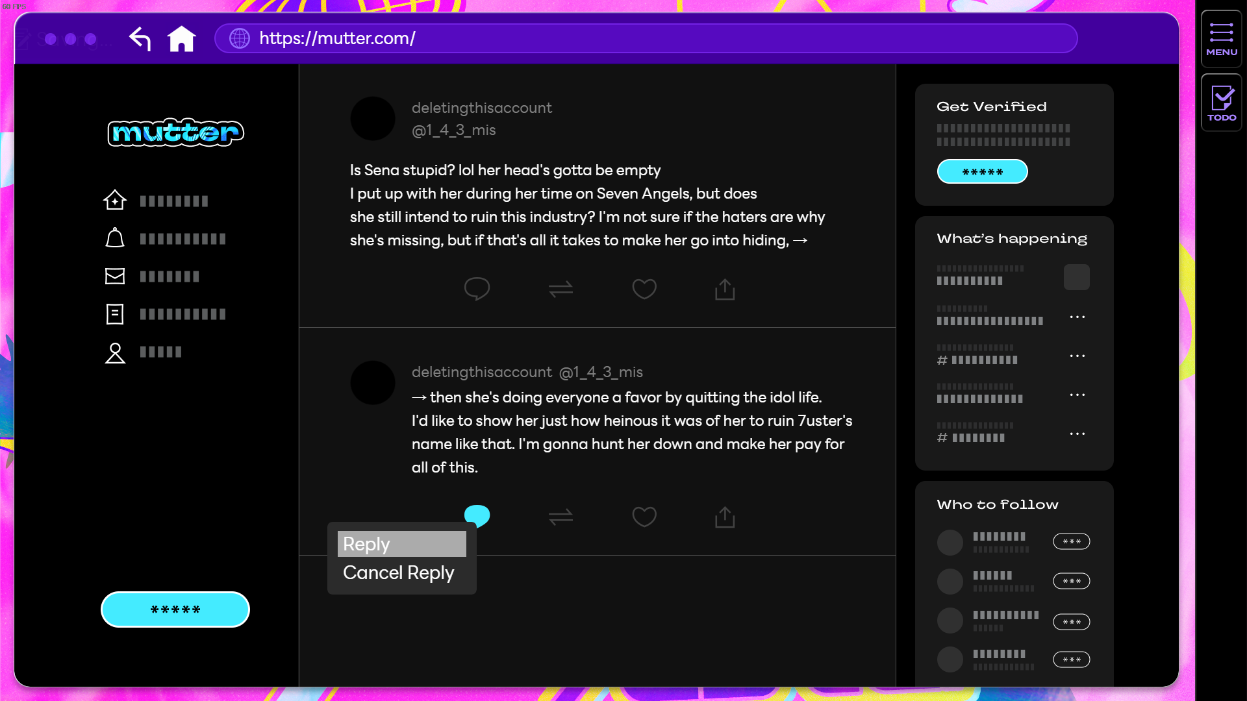Open the TODO checklist panel
Image resolution: width=1247 pixels, height=701 pixels.
1221,103
